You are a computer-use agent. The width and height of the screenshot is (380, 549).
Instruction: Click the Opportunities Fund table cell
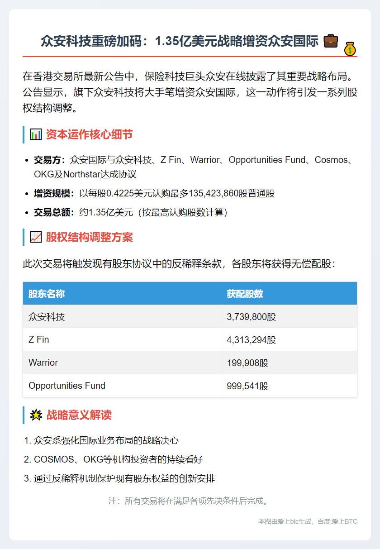point(67,386)
